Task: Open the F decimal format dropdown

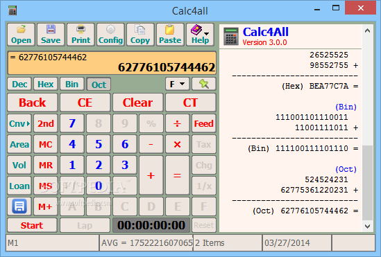Action: point(178,84)
